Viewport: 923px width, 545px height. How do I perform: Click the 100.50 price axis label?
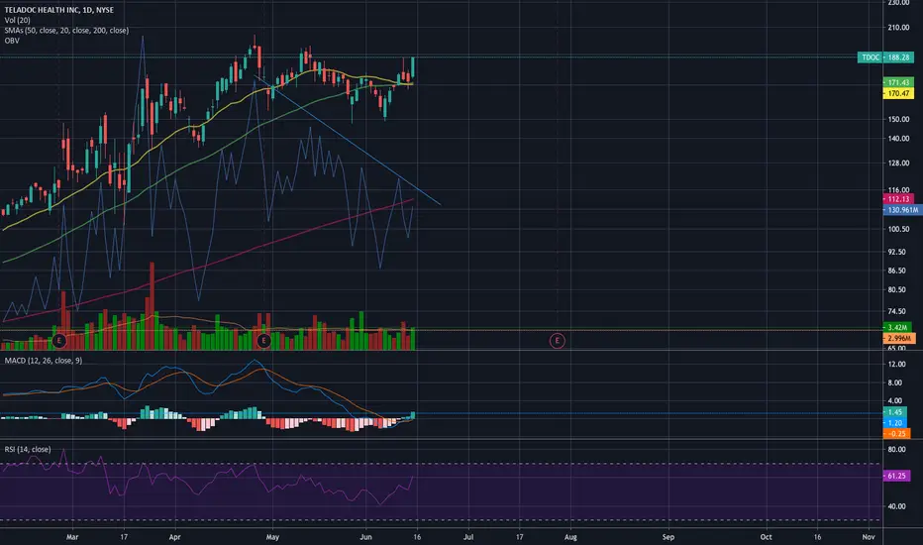tap(899, 229)
